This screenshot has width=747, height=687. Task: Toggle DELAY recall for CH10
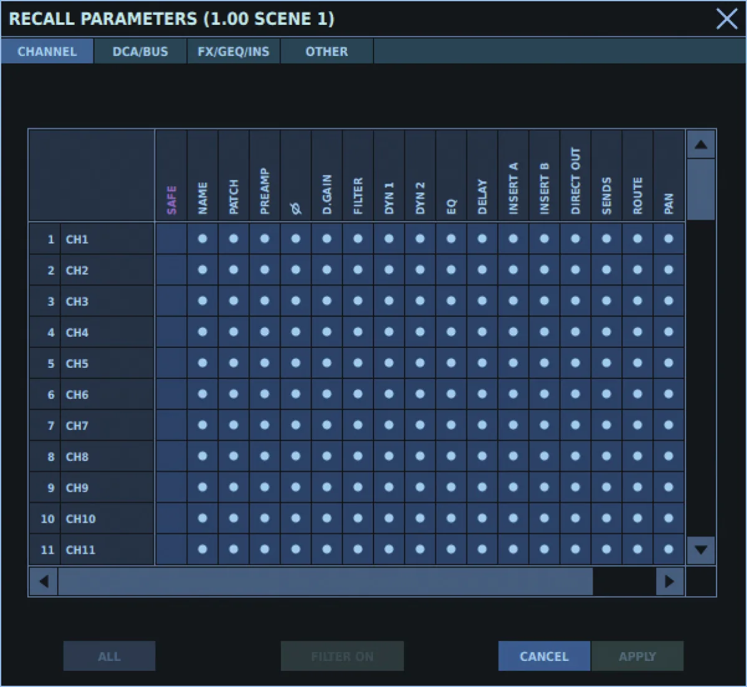482,519
